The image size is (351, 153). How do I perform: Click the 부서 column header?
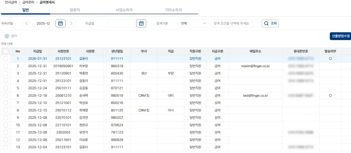(144, 51)
